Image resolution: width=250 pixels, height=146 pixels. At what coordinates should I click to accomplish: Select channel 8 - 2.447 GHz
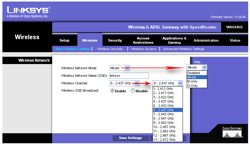167,118
